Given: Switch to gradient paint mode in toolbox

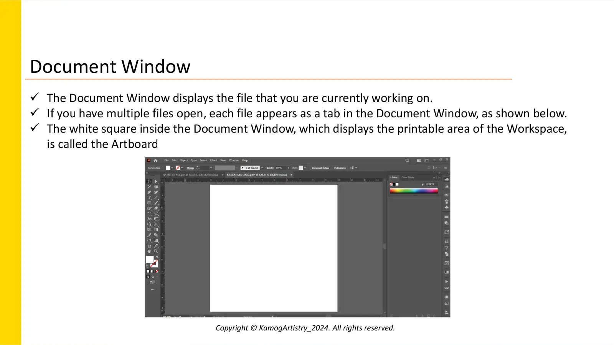Looking at the screenshot, I should (152, 271).
